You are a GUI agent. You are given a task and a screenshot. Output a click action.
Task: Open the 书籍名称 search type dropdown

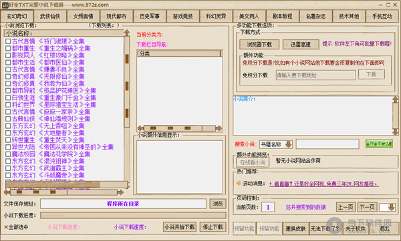(289, 144)
